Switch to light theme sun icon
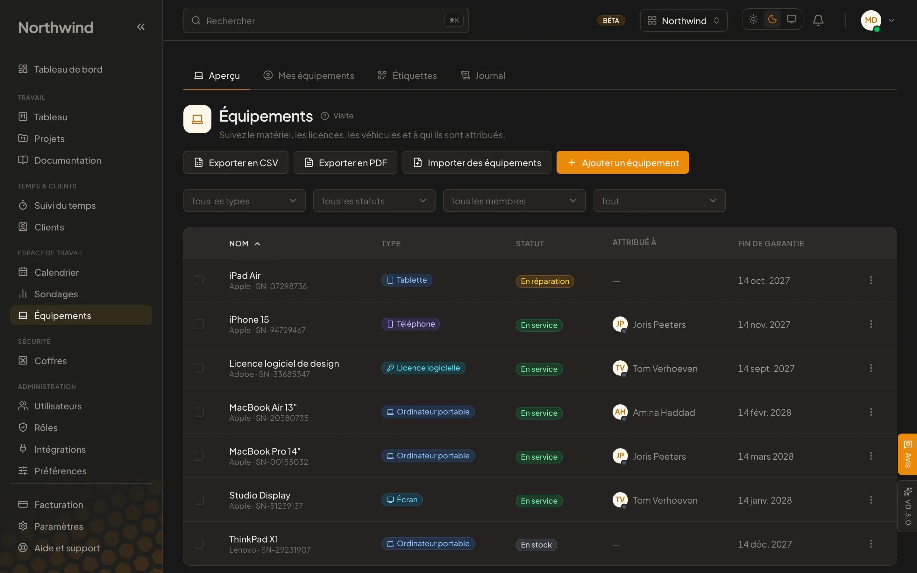917x573 pixels. coord(753,19)
